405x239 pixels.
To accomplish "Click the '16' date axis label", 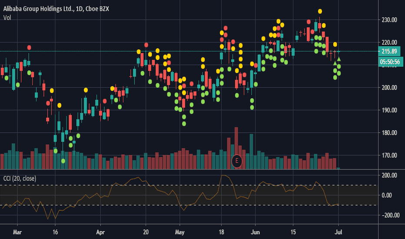I will pos(55,232).
